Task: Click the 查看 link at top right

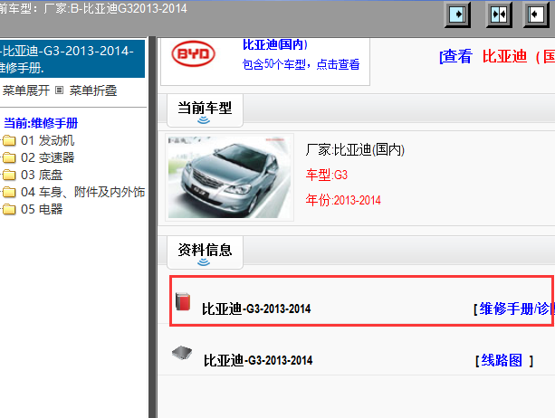Action: point(456,57)
